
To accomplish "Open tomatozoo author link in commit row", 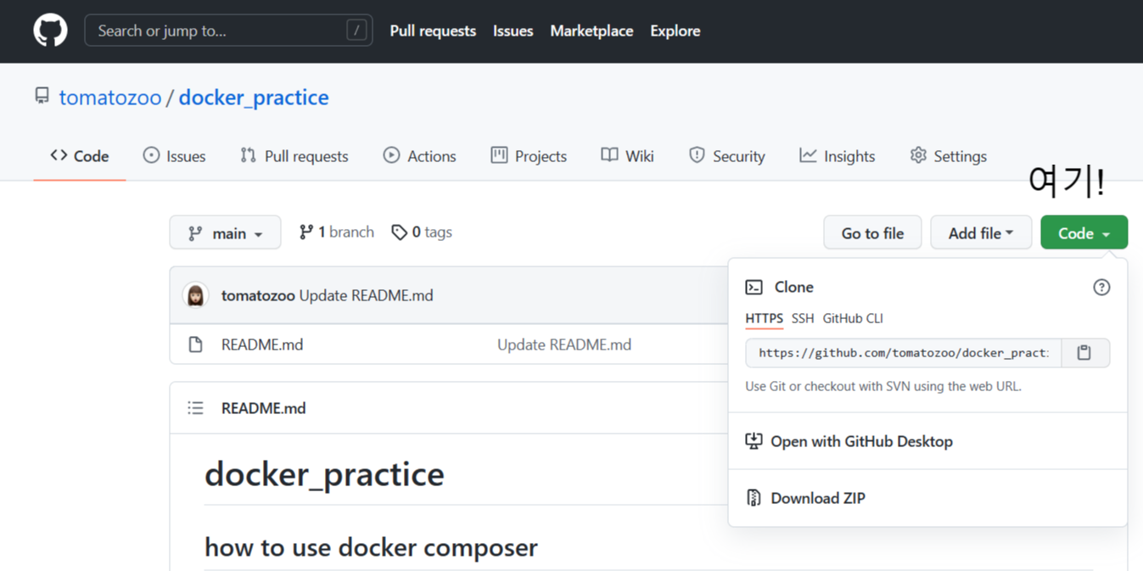I will pos(258,295).
